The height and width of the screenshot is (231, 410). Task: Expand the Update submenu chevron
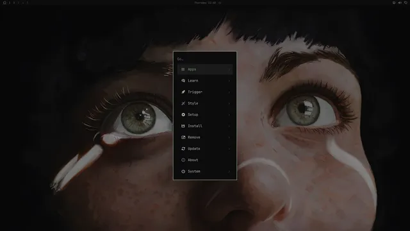(229, 148)
